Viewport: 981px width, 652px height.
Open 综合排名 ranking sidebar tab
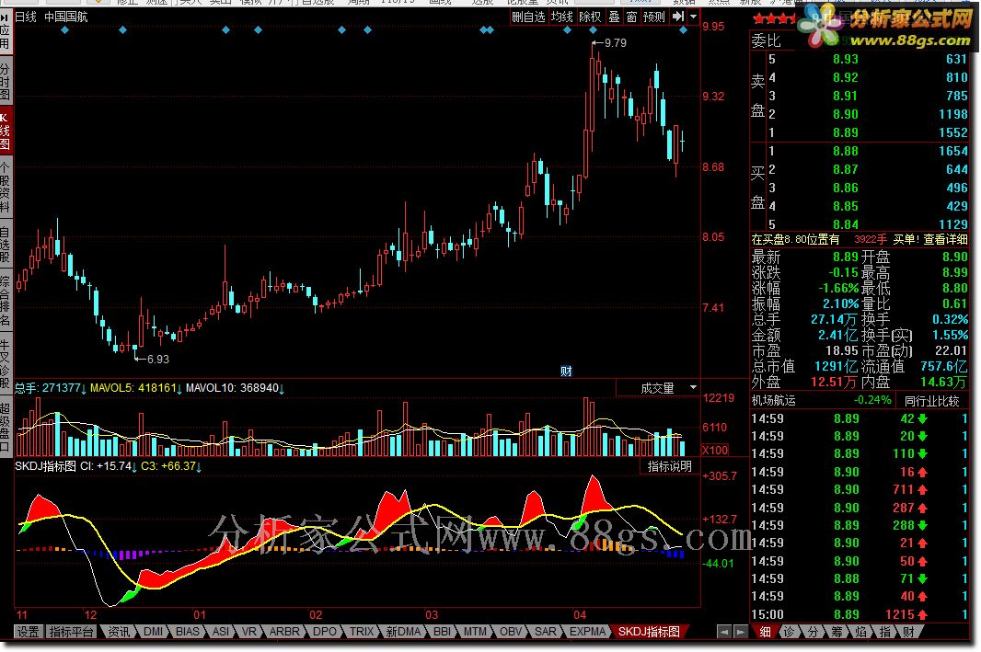coord(5,302)
